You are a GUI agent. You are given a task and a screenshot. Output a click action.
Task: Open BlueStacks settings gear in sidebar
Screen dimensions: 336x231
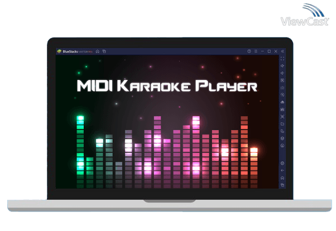tap(282, 163)
